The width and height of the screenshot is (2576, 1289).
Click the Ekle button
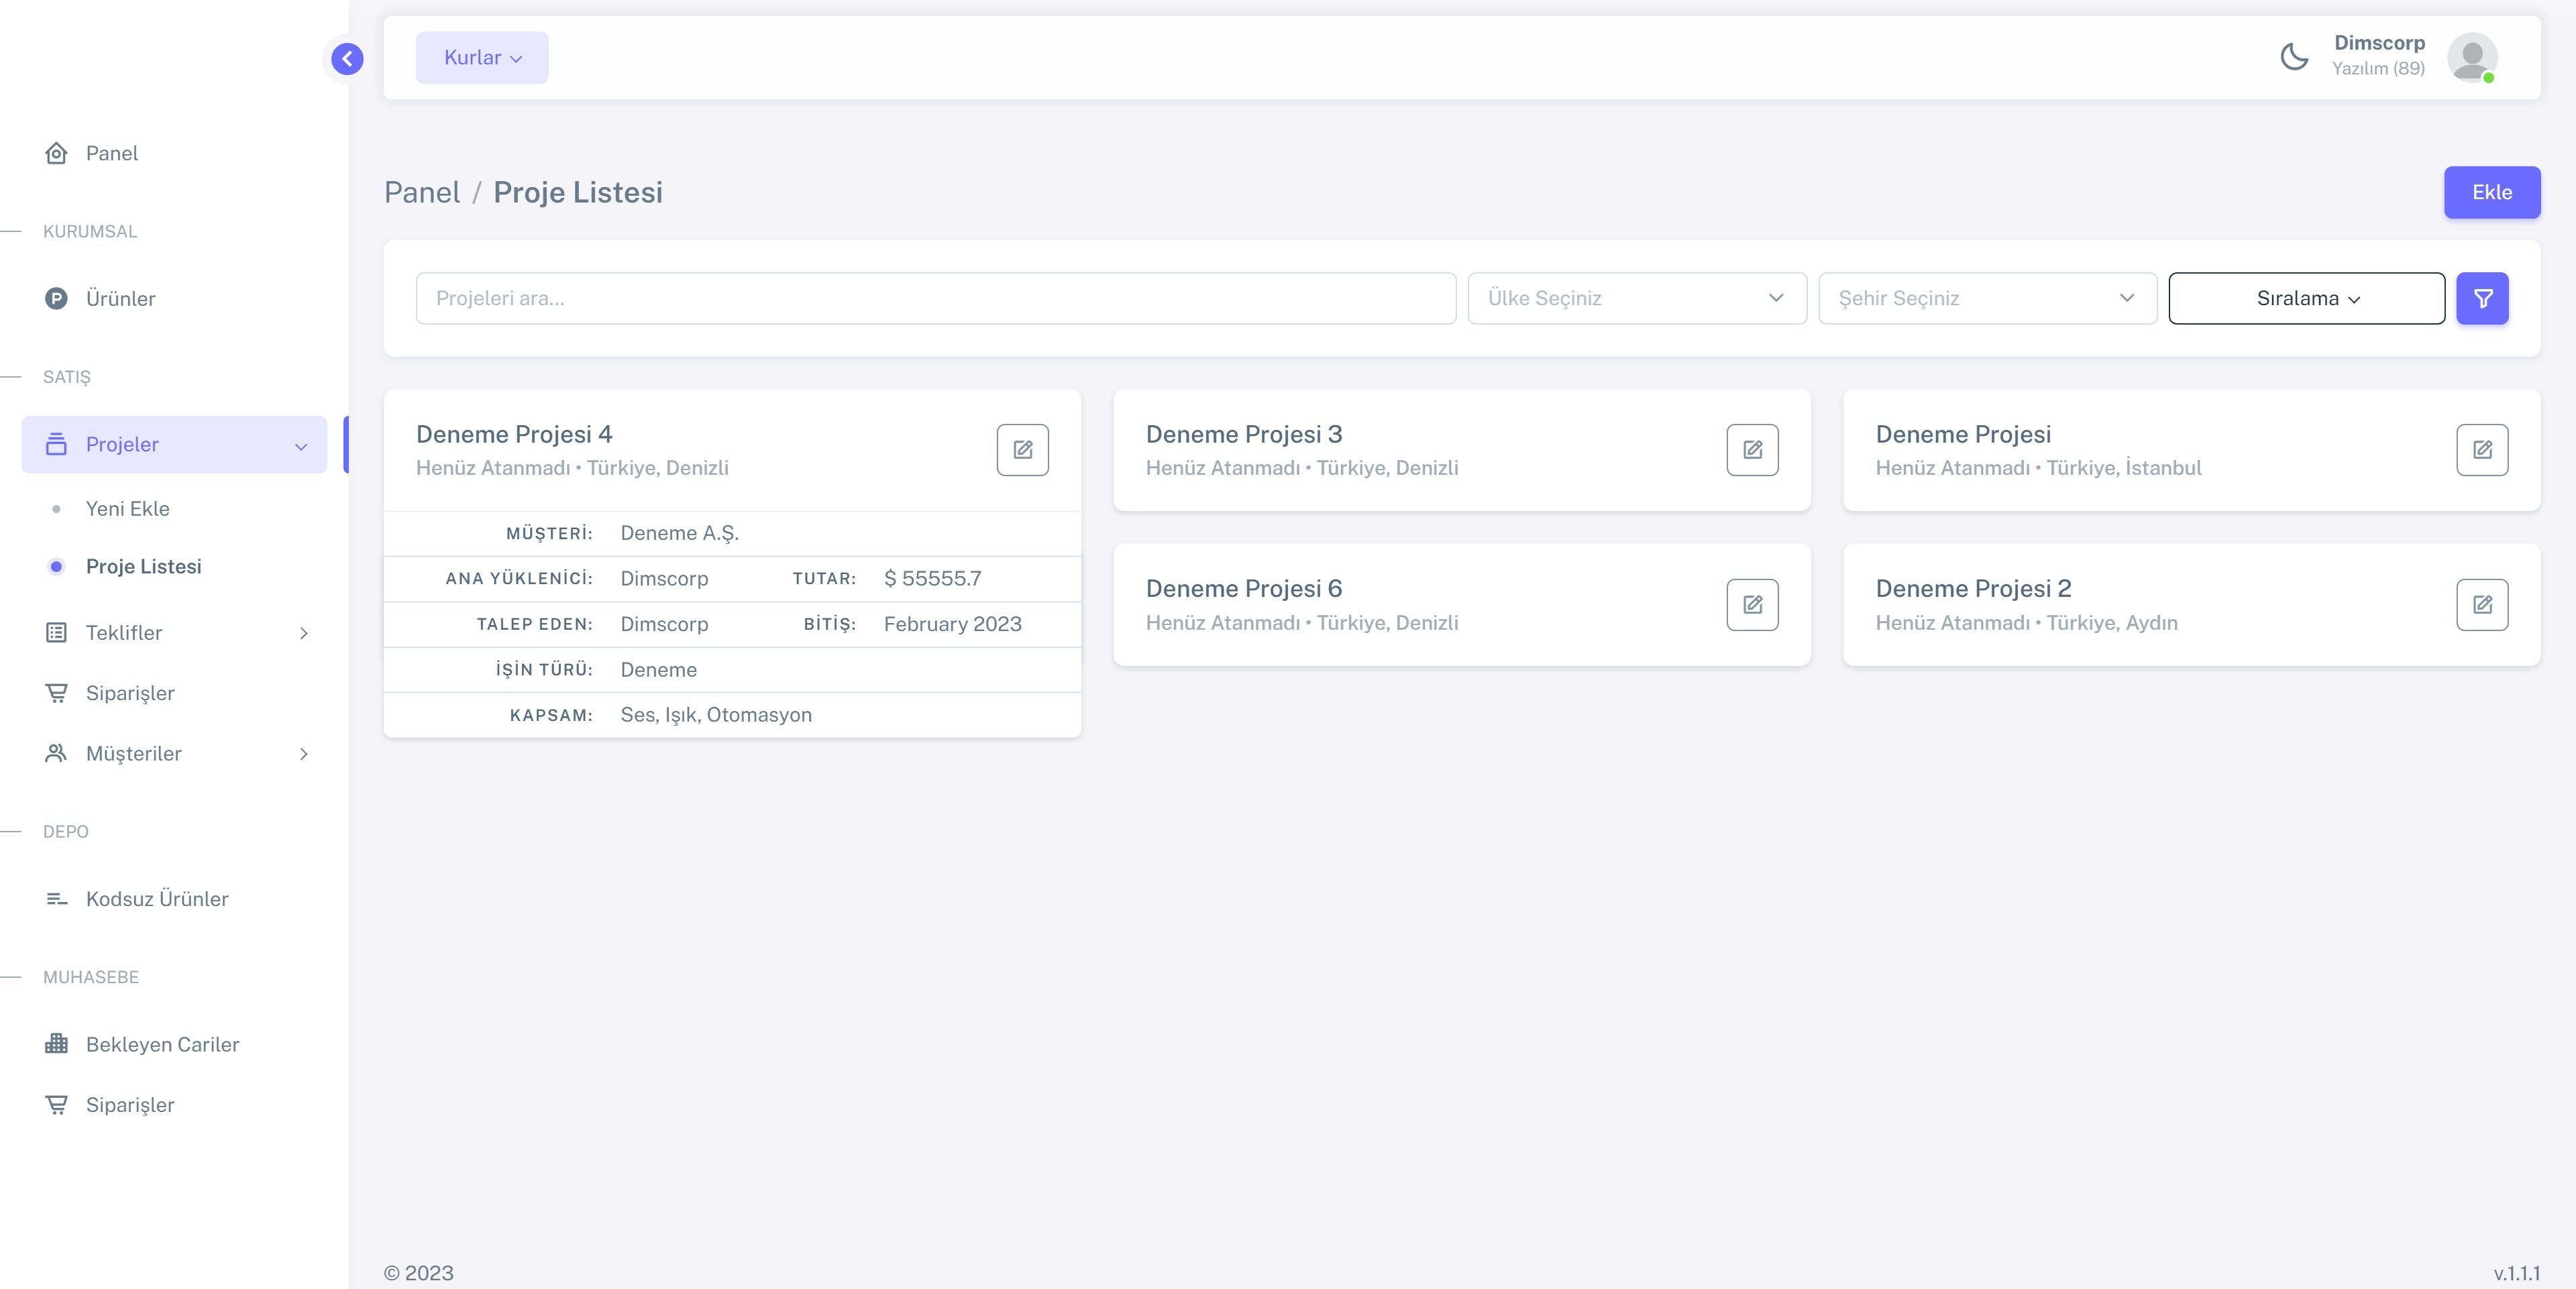pyautogui.click(x=2491, y=192)
